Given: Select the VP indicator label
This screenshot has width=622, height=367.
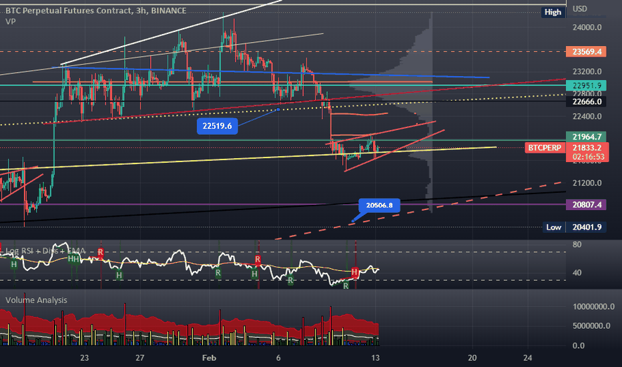Looking at the screenshot, I should coord(10,21).
